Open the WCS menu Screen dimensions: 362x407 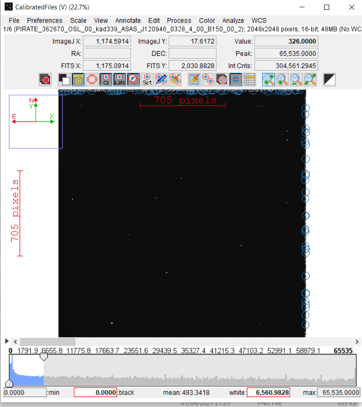point(259,20)
